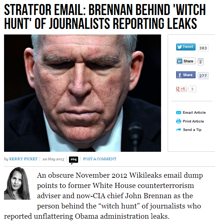Click the main article photo
The height and width of the screenshot is (222, 215).
pos(83,93)
